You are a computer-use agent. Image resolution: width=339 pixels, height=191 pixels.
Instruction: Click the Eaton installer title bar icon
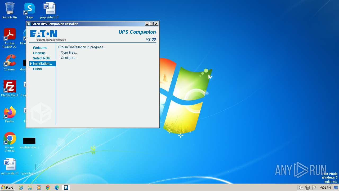29,24
